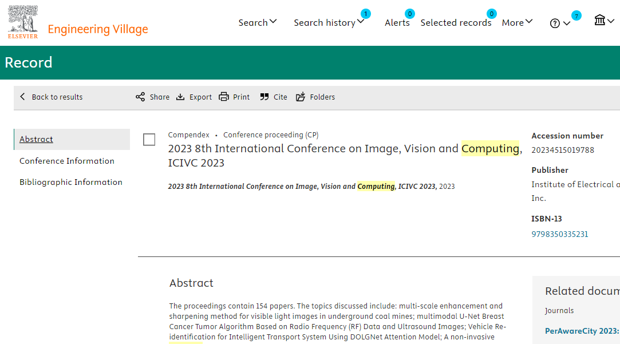Jump to Bibliographic Information section

coord(71,182)
